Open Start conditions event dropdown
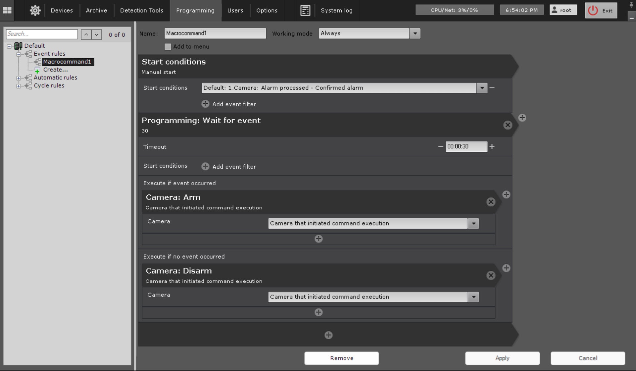 click(482, 88)
